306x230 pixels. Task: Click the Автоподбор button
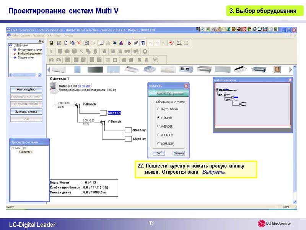(26, 89)
